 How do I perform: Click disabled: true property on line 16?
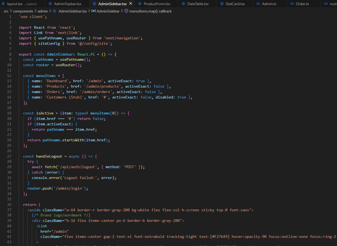171,97
